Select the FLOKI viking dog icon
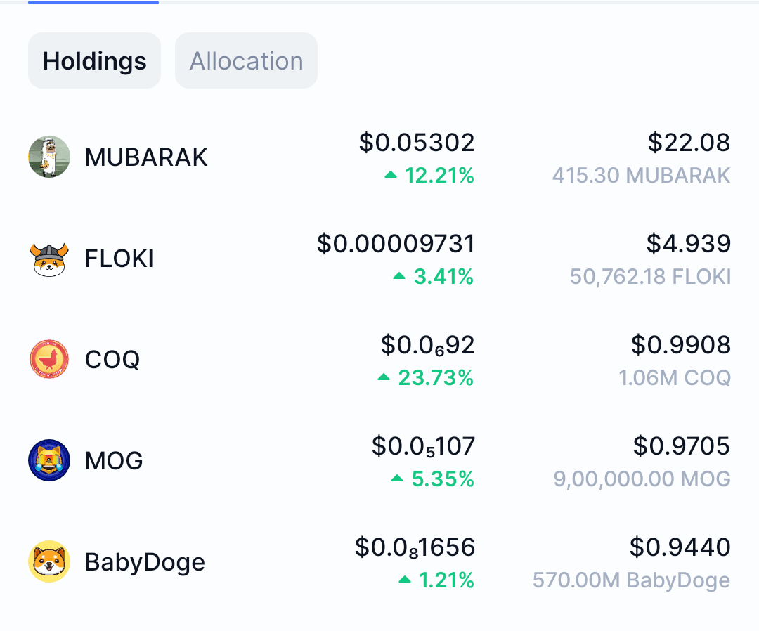Image resolution: width=759 pixels, height=631 pixels. pyautogui.click(x=49, y=259)
